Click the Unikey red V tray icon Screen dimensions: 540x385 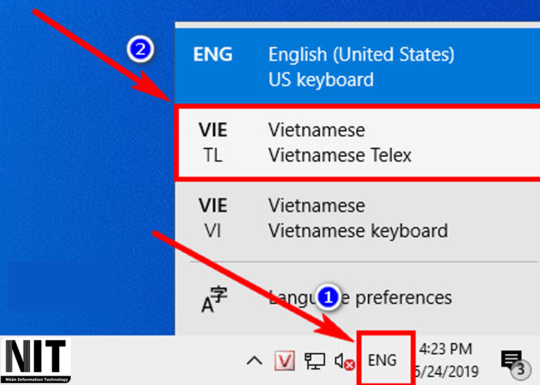283,361
